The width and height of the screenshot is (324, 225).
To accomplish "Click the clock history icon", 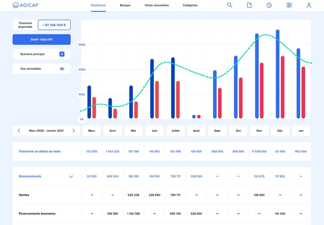I will (269, 5).
